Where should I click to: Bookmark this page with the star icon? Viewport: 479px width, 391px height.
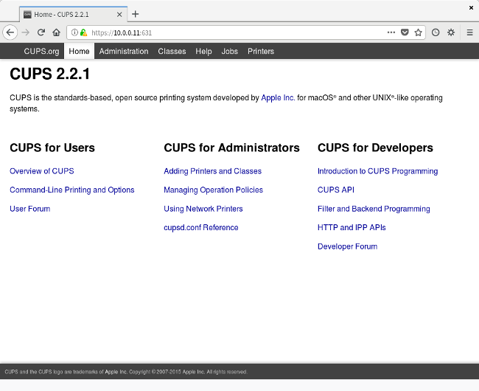(418, 32)
